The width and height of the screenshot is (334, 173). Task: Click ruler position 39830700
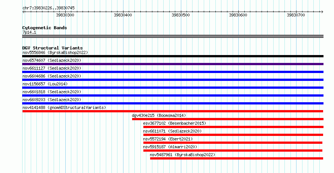pyautogui.click(x=296, y=15)
